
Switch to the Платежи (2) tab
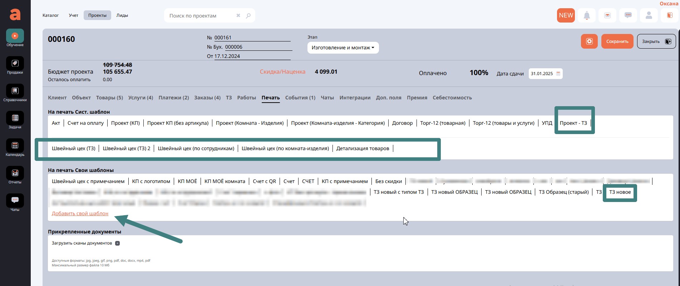click(173, 98)
